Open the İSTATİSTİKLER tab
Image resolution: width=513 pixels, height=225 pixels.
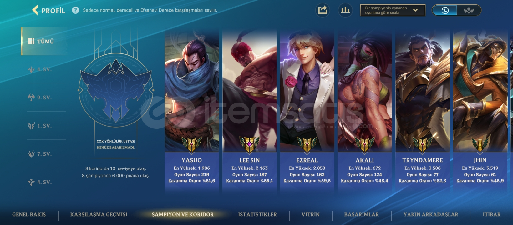(x=257, y=214)
